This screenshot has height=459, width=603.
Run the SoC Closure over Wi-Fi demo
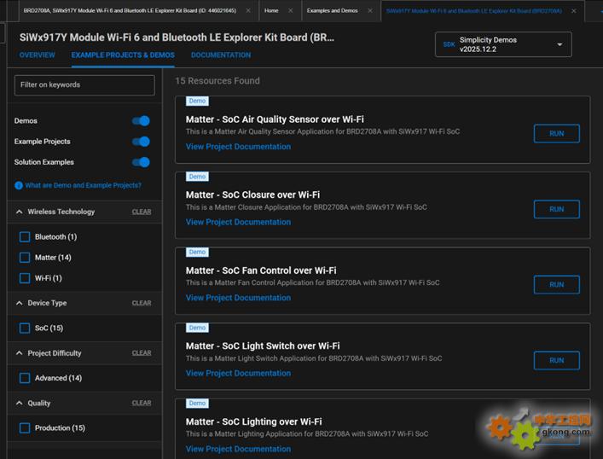pyautogui.click(x=556, y=209)
